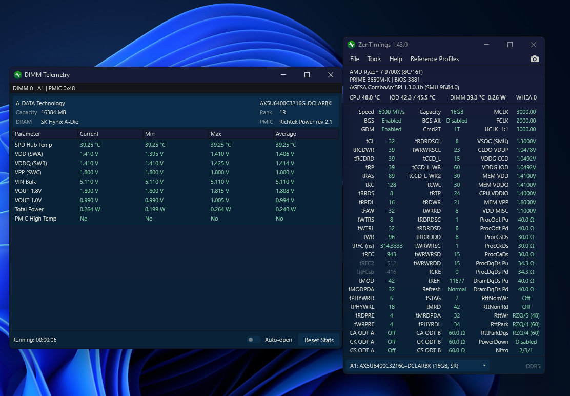This screenshot has height=396, width=570.
Task: Click the FCLK value 2000.00
Action: [526, 121]
